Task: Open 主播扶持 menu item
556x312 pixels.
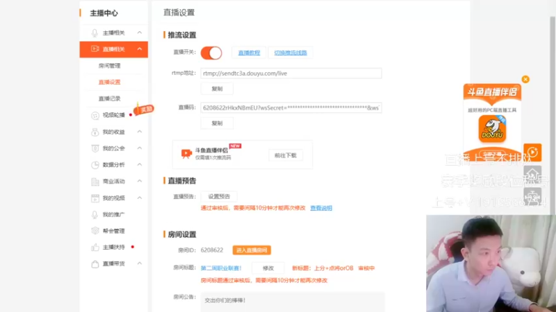Action: tap(114, 248)
